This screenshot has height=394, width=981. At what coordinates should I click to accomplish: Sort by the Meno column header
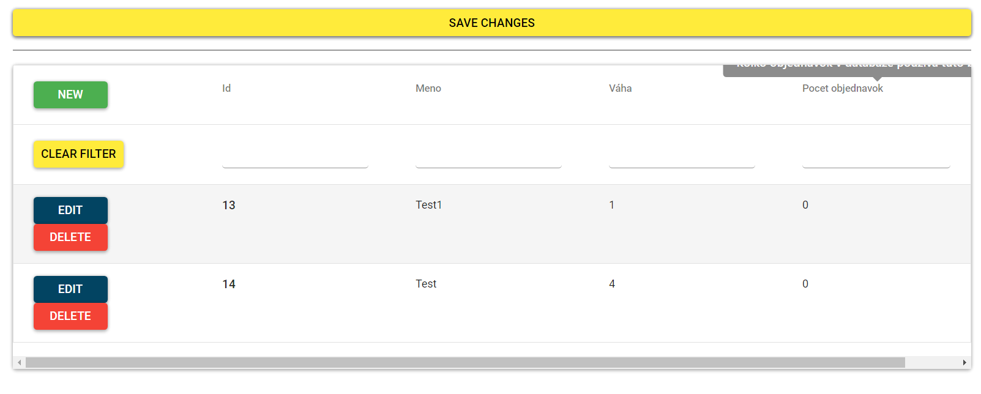(x=428, y=88)
